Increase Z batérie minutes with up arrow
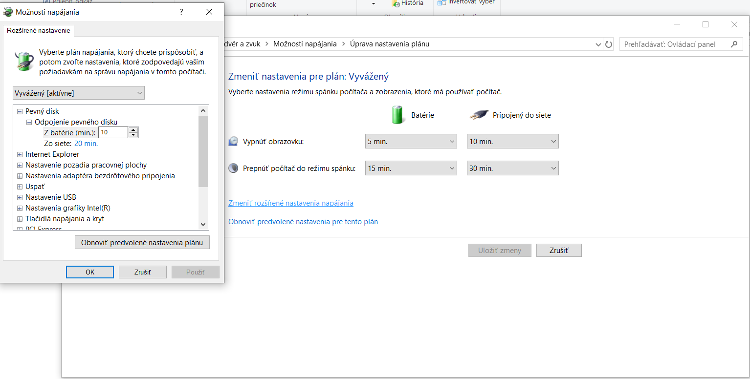The image size is (750, 379). (133, 129)
